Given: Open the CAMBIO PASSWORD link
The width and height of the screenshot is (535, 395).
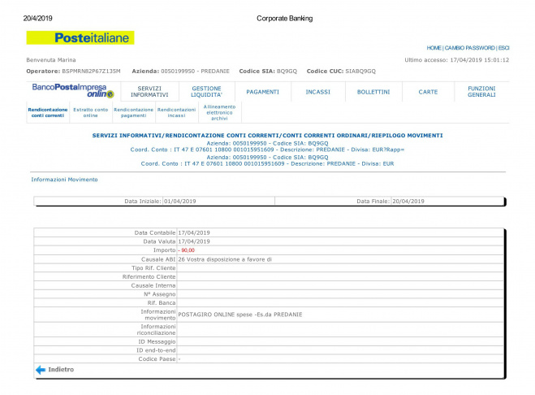Looking at the screenshot, I should click(470, 48).
